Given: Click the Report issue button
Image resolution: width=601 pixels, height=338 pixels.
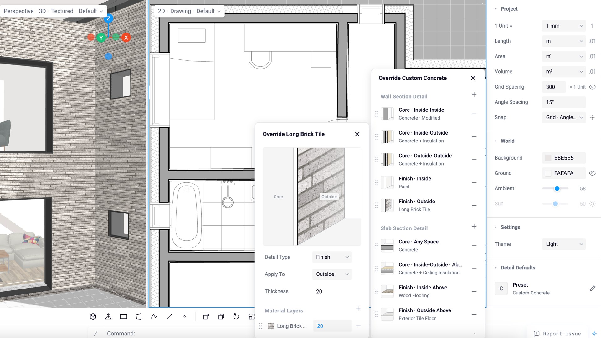Looking at the screenshot, I should [557, 334].
